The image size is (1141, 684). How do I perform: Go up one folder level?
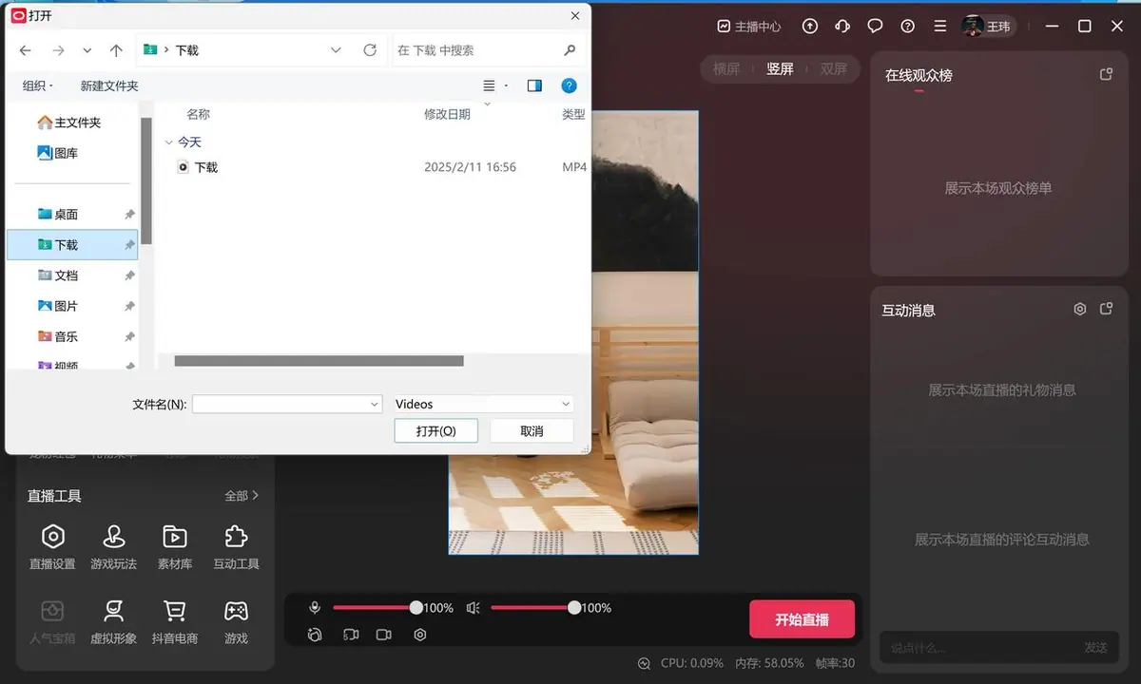pyautogui.click(x=116, y=50)
